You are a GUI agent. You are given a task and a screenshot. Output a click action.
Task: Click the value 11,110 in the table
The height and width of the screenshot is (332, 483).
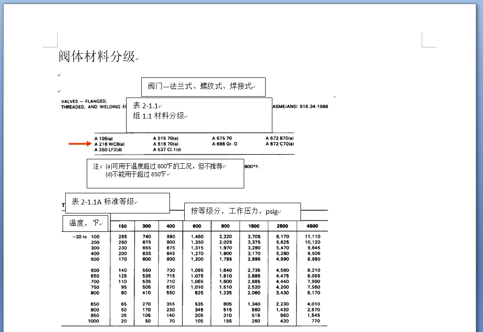(x=313, y=237)
